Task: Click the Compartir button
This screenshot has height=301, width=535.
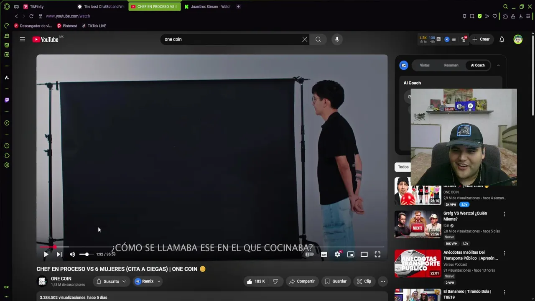Action: 302,281
